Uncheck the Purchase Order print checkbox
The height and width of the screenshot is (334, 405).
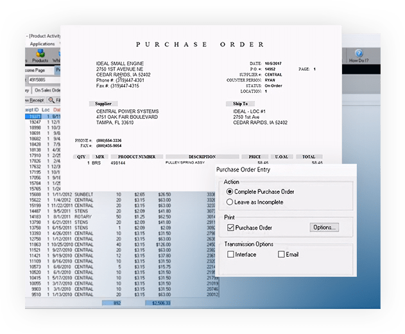tap(230, 227)
